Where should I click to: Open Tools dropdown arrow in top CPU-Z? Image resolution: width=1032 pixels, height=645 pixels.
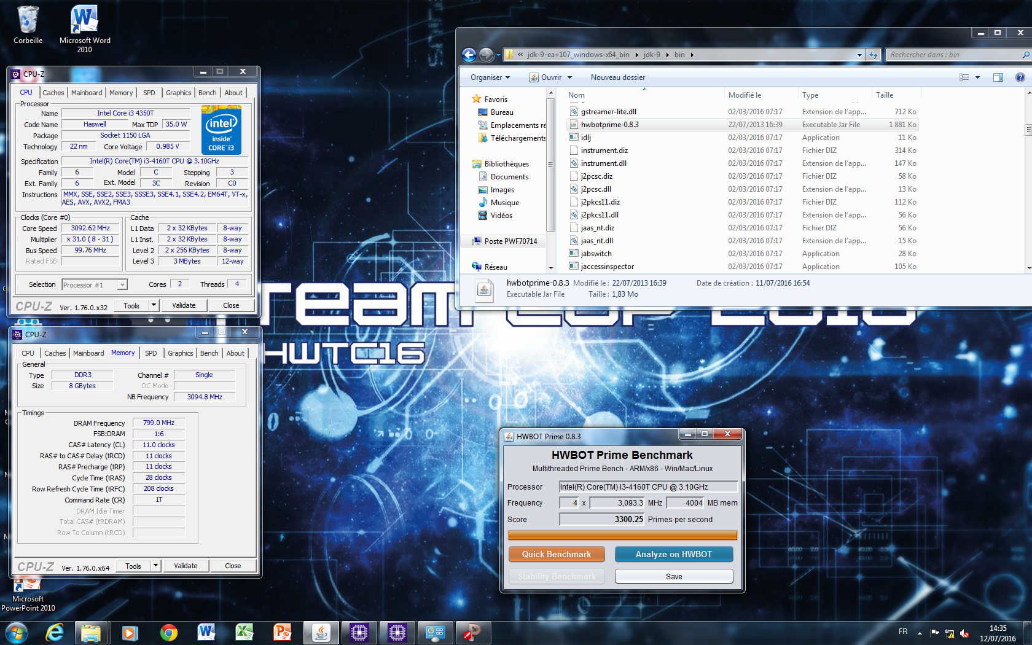pyautogui.click(x=154, y=305)
